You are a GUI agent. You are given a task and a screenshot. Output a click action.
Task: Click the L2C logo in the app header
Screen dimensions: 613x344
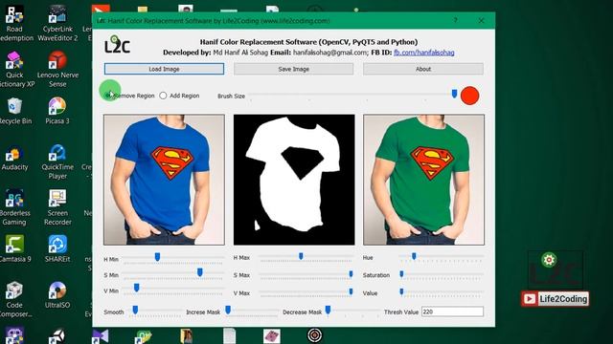tap(117, 44)
